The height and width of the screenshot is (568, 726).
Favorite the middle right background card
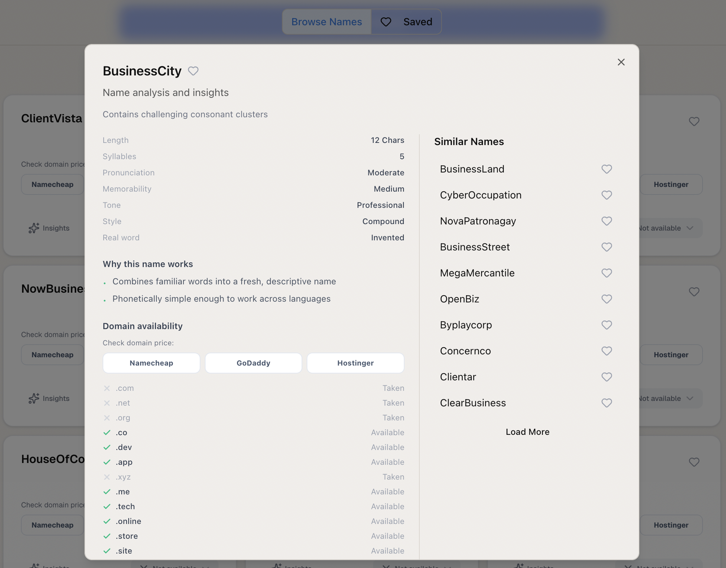point(694,292)
